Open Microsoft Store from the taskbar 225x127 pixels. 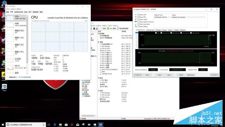click(x=66, y=125)
